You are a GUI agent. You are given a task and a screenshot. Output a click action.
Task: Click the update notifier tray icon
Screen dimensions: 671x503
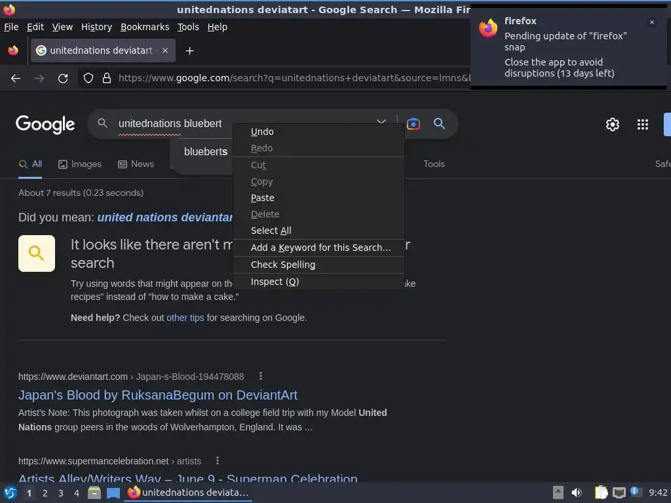[636, 492]
